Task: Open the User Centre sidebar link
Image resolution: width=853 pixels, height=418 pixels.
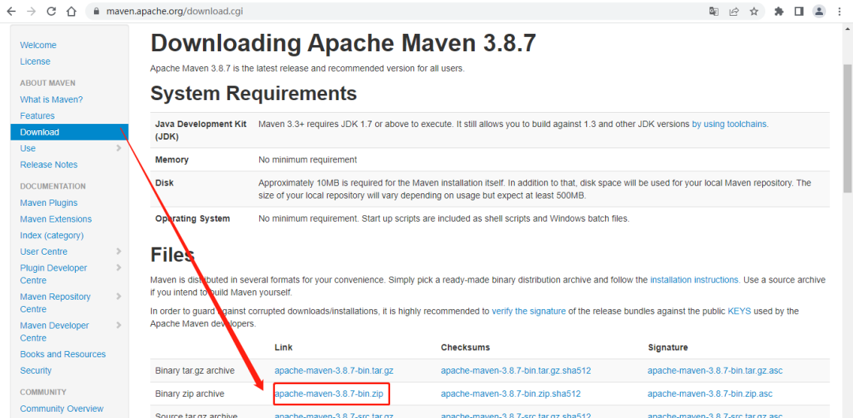Action: pyautogui.click(x=43, y=252)
